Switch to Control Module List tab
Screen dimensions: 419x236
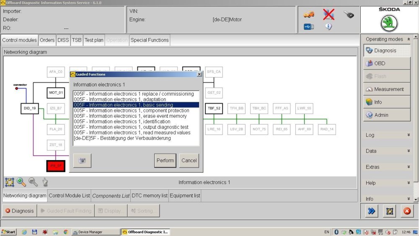[69, 196]
